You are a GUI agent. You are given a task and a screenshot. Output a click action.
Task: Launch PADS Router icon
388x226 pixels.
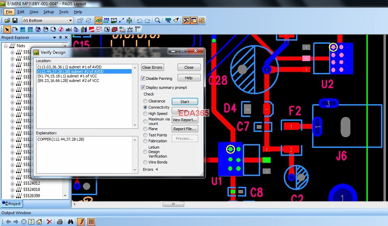[202, 20]
